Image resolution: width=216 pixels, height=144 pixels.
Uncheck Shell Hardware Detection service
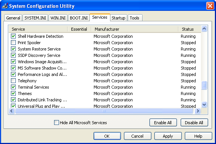coord(14,36)
